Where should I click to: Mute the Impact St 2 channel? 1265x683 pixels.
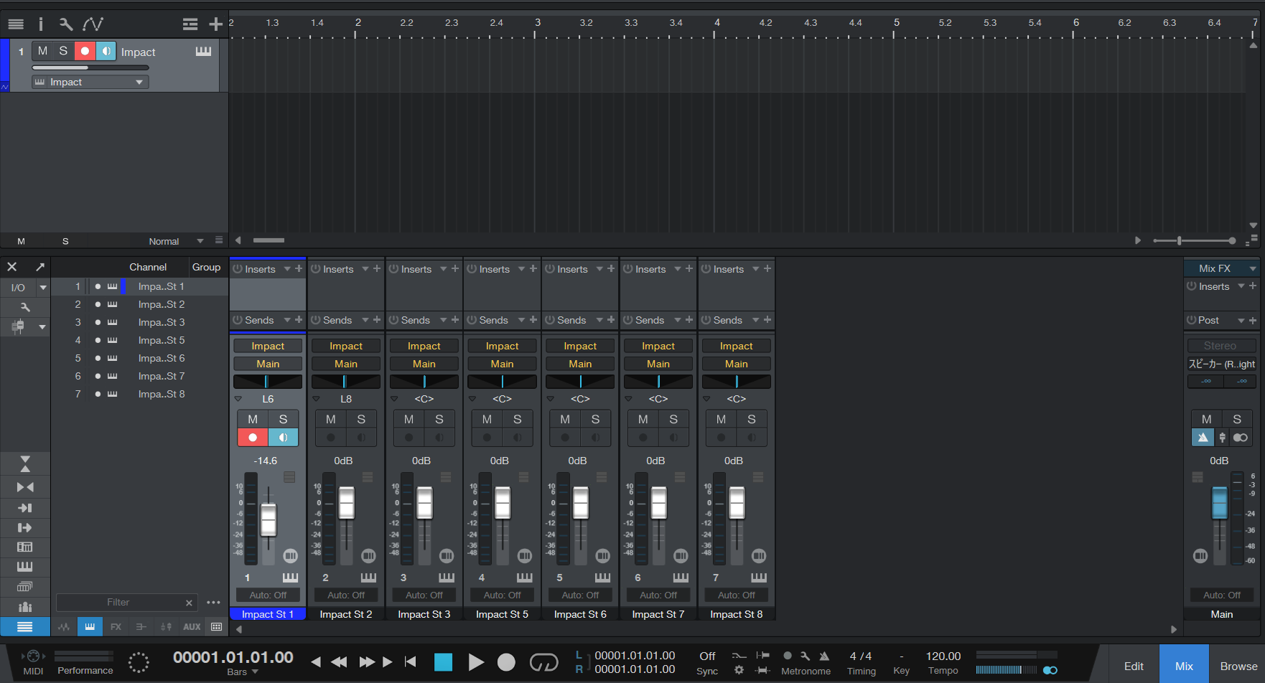point(331,419)
